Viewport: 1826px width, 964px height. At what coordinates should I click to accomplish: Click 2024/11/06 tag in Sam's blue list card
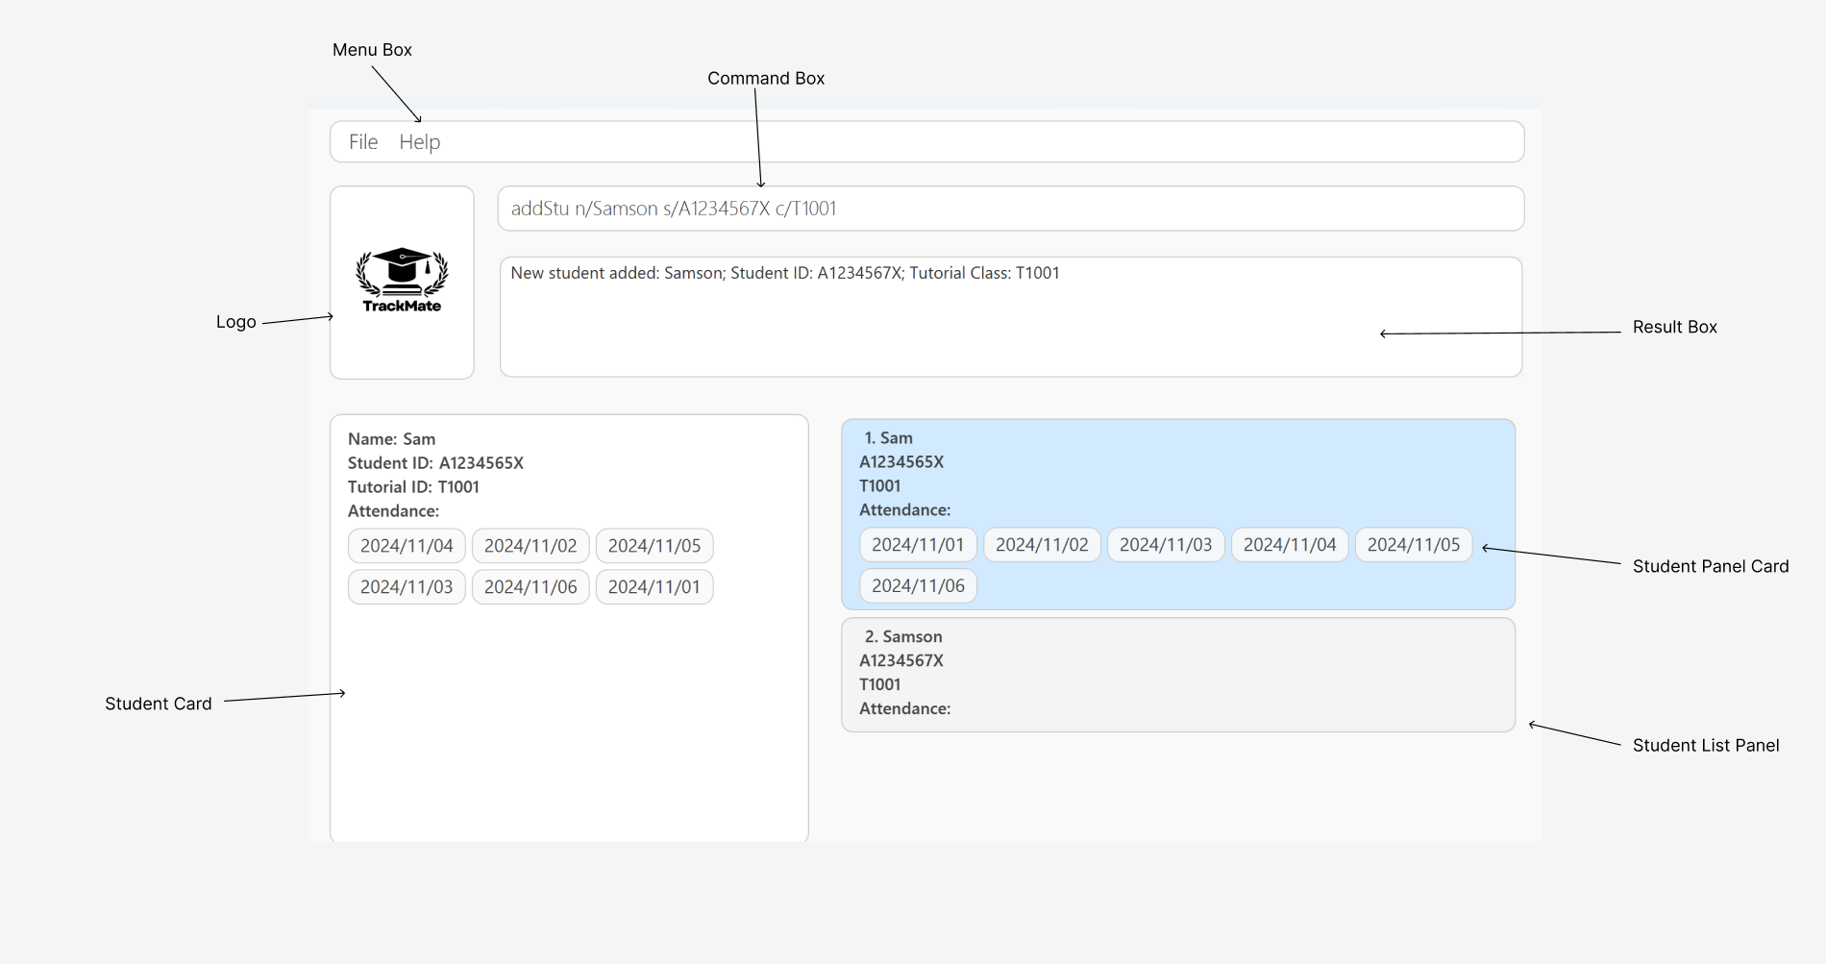click(918, 586)
